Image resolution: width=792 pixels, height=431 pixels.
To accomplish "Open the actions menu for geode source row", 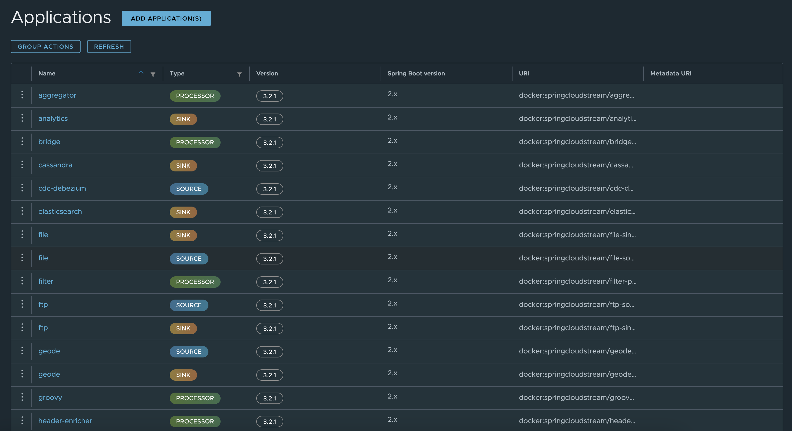I will pyautogui.click(x=22, y=351).
